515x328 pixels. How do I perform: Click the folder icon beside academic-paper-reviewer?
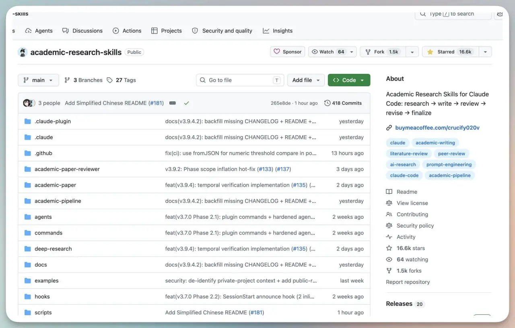(28, 169)
